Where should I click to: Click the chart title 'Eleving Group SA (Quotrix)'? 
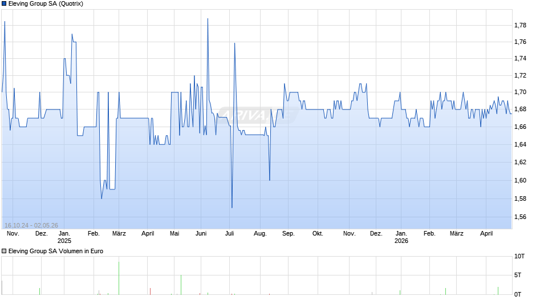tap(46, 4)
